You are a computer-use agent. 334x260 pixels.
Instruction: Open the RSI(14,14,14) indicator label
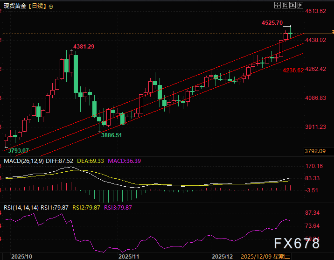click(21, 207)
